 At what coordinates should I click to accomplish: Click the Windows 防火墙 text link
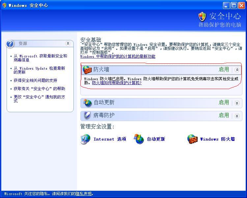217,139
